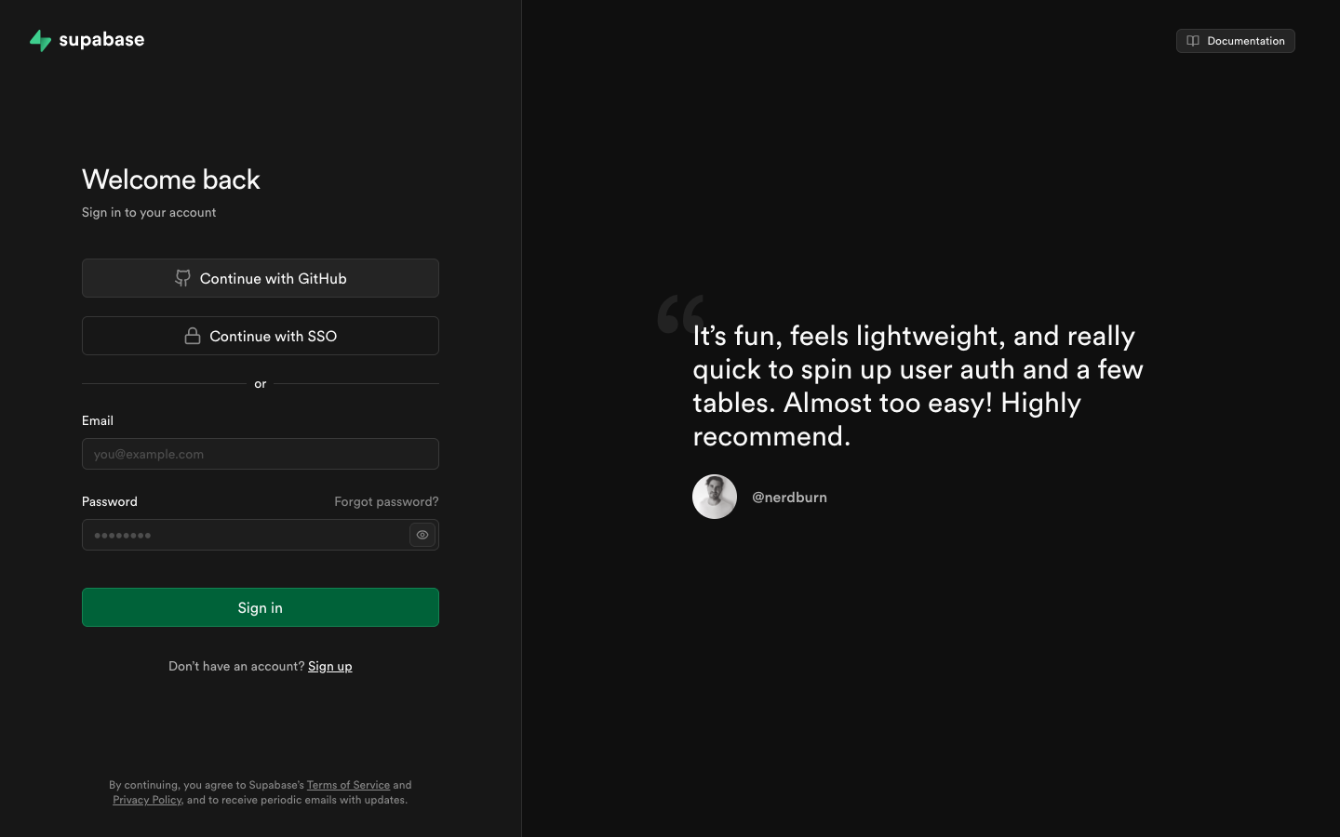Viewport: 1340px width, 837px height.
Task: Click the Password field label
Action: pyautogui.click(x=110, y=501)
